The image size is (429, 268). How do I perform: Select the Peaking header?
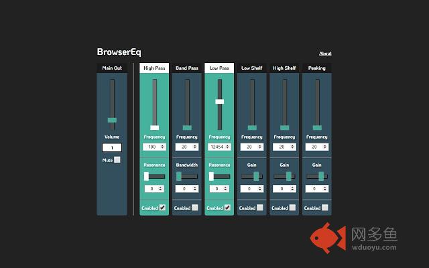(317, 68)
